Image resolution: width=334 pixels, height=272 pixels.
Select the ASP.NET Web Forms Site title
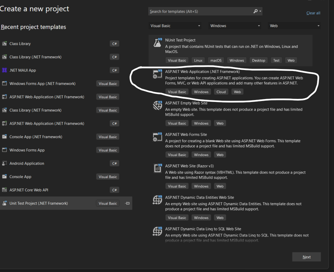[x=186, y=135]
